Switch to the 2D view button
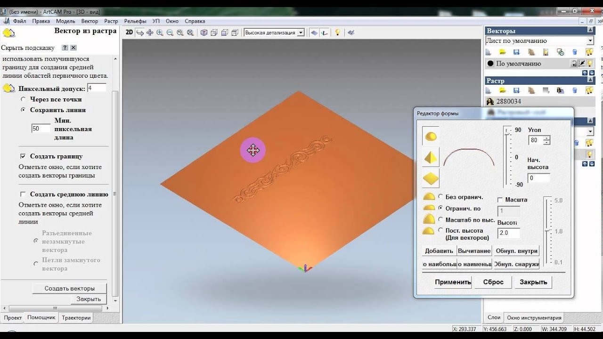 (129, 32)
